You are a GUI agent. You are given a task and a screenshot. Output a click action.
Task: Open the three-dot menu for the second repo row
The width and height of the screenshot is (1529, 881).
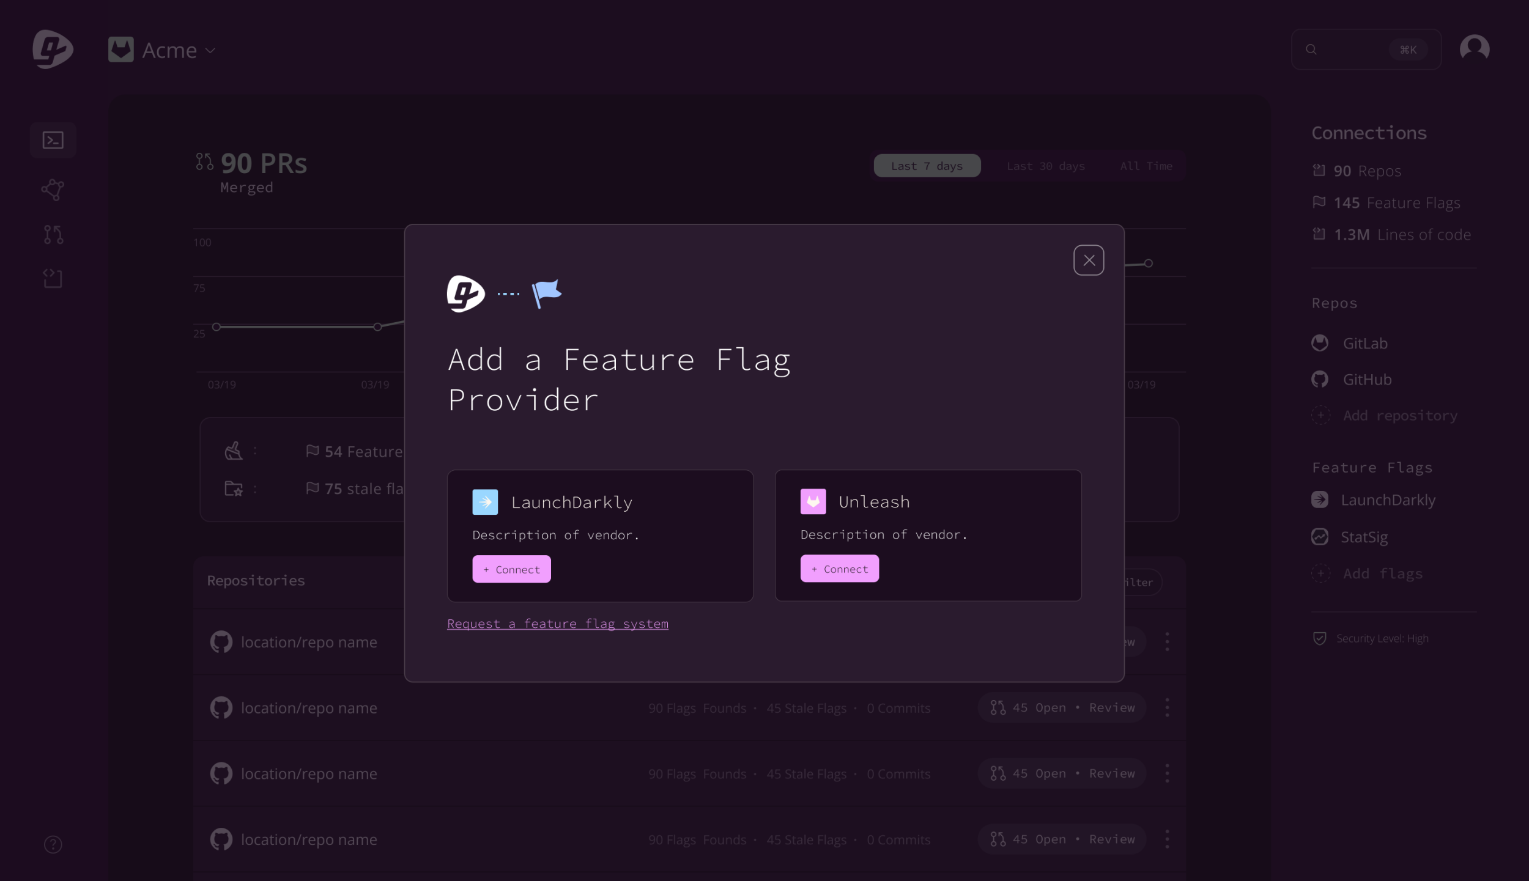tap(1166, 707)
